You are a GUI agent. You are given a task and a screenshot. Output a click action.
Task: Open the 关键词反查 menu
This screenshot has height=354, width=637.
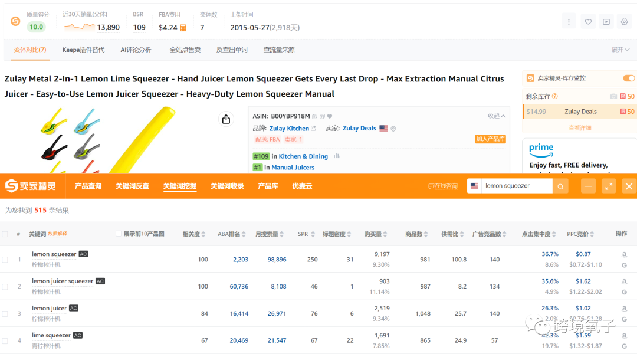(x=133, y=186)
